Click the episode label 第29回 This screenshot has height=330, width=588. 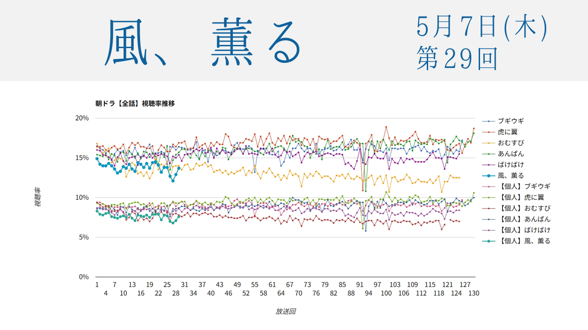point(457,59)
